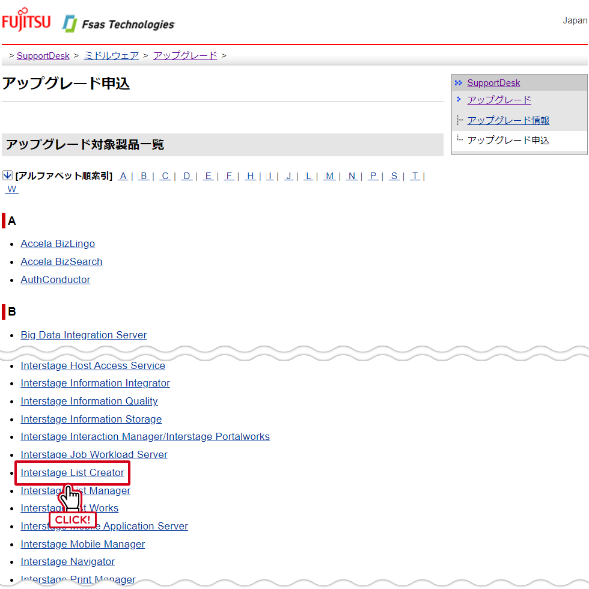Jump to letter I in the alphabet index
Image resolution: width=589 pixels, height=589 pixels.
270,175
